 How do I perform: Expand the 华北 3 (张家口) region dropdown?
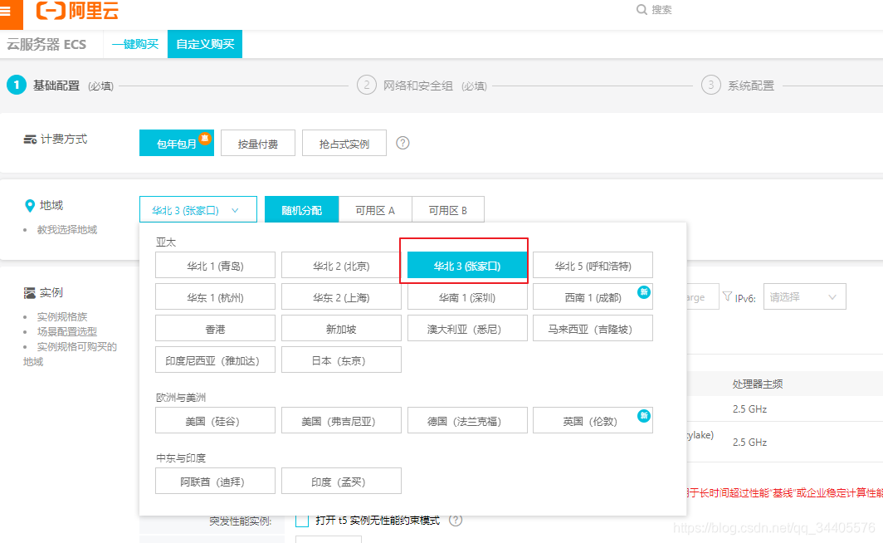198,209
